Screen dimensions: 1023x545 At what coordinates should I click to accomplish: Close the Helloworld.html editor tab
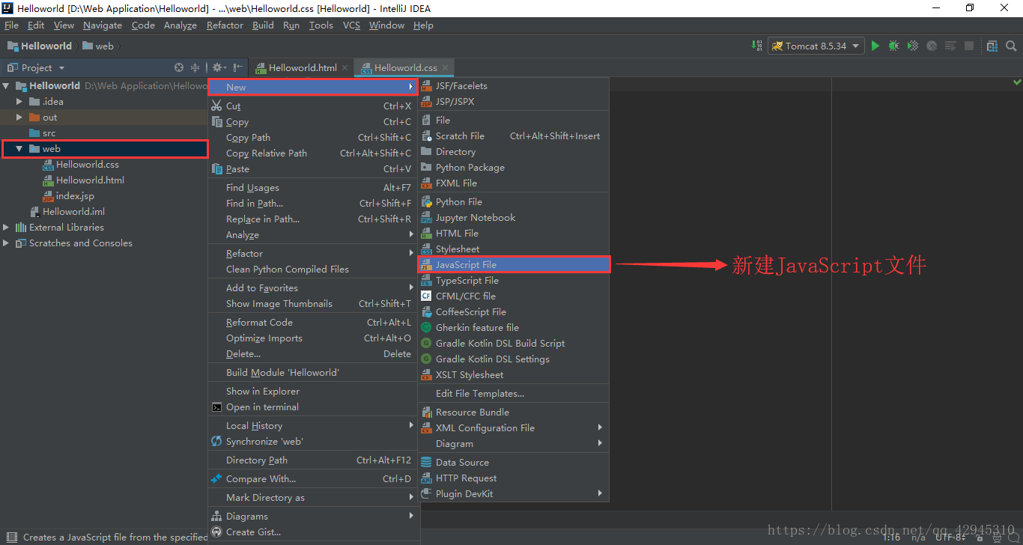(345, 67)
